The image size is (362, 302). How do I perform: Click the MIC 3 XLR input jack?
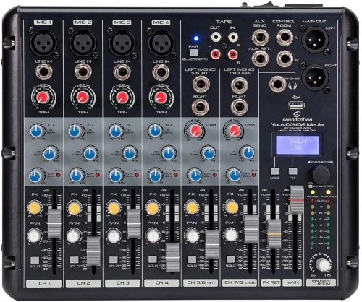pyautogui.click(x=122, y=43)
